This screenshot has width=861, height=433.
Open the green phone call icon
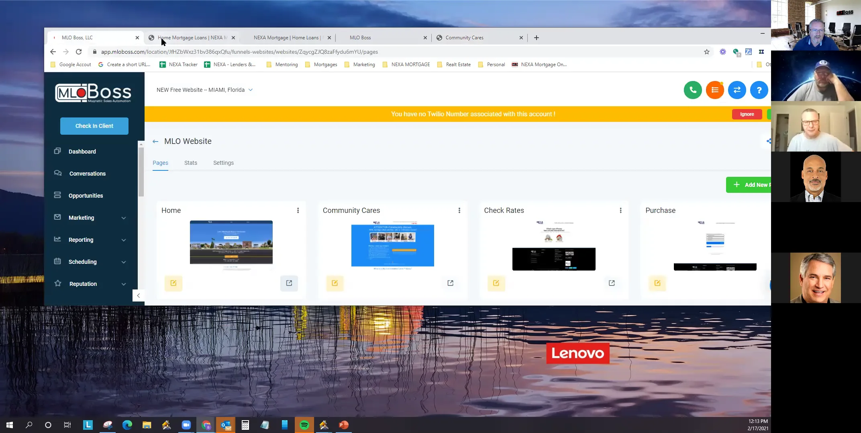[692, 90]
